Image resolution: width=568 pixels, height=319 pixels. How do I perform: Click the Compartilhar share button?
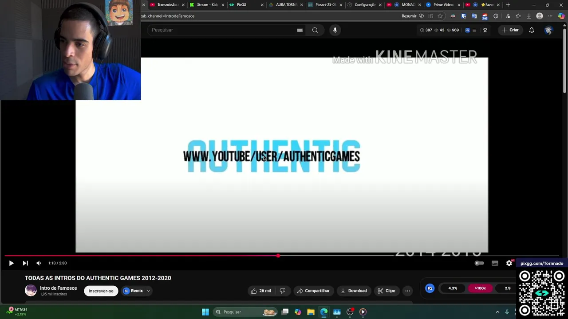click(x=313, y=291)
